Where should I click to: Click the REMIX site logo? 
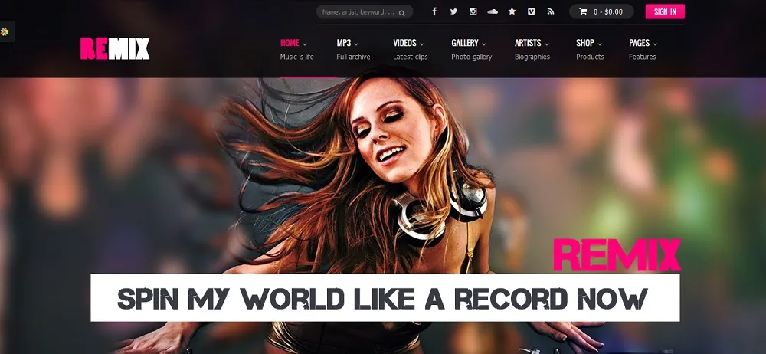coord(115,48)
